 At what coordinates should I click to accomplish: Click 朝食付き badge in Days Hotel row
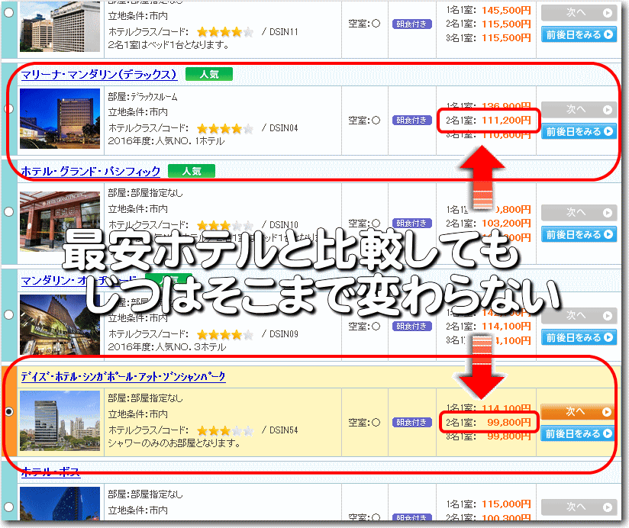pos(411,423)
